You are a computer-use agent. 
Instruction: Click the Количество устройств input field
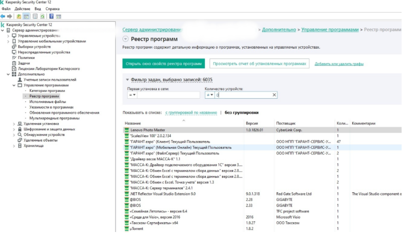[x=243, y=95]
